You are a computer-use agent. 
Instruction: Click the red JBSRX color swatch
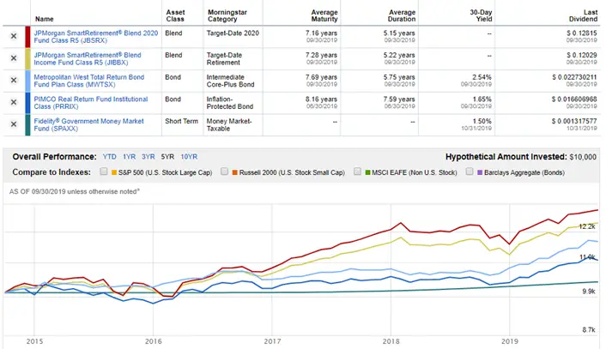(27, 37)
